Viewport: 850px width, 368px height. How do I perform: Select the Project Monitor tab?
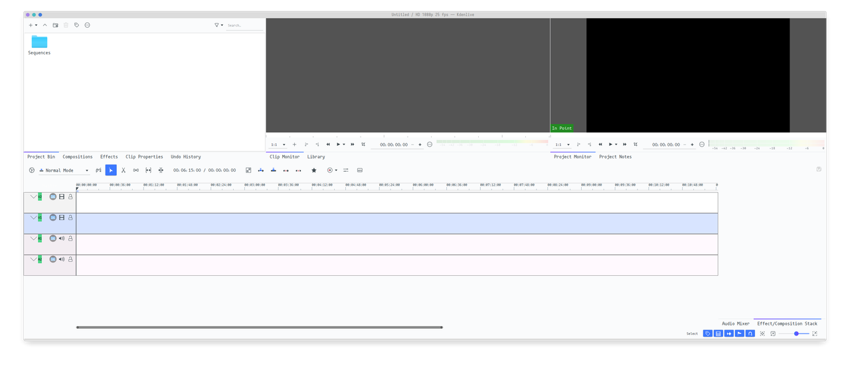(x=572, y=156)
